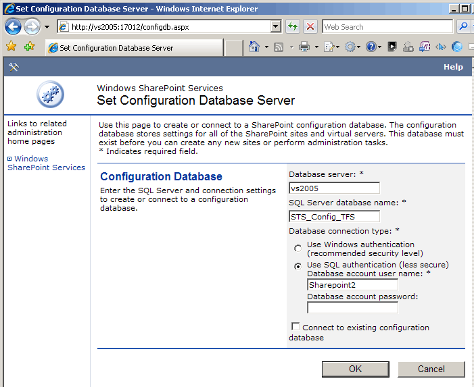Screen dimensions: 474x387
Task: Click the OK button
Action: coord(355,369)
